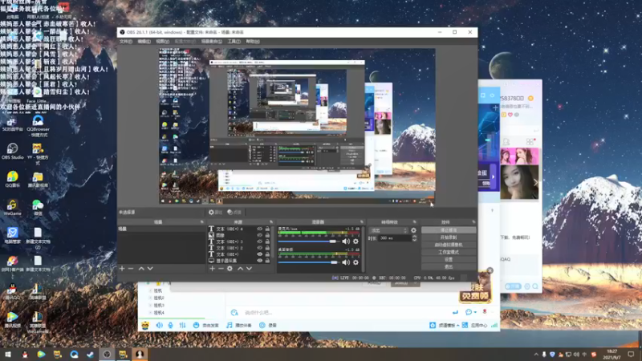
Task: Toggle lock on 文本 (GDI+) 4 source
Action: click(x=267, y=229)
